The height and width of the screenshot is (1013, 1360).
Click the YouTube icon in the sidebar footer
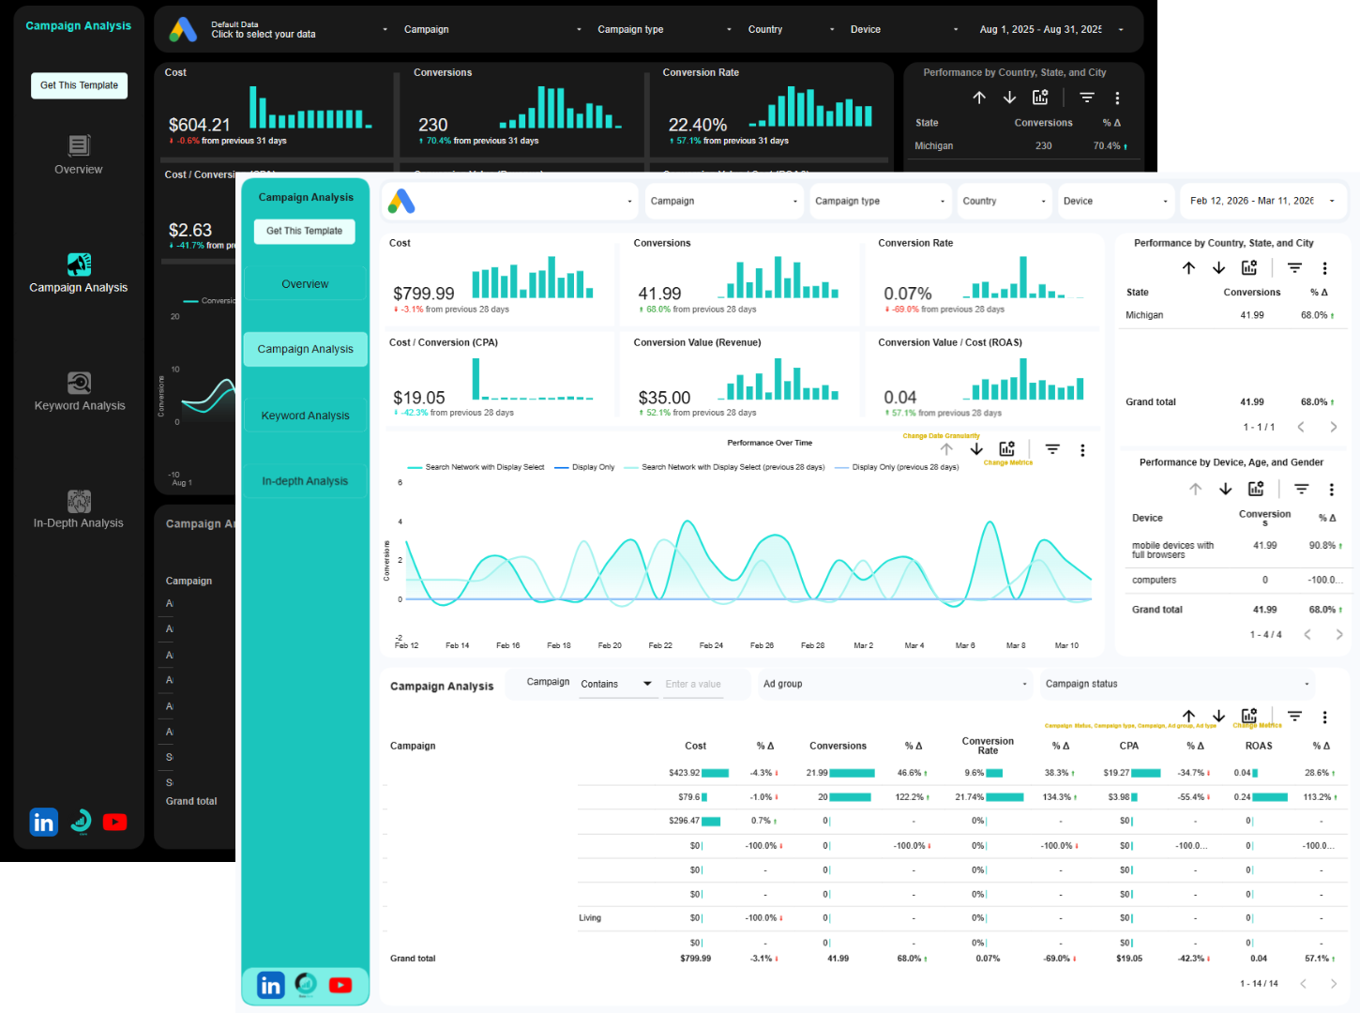[x=340, y=985]
